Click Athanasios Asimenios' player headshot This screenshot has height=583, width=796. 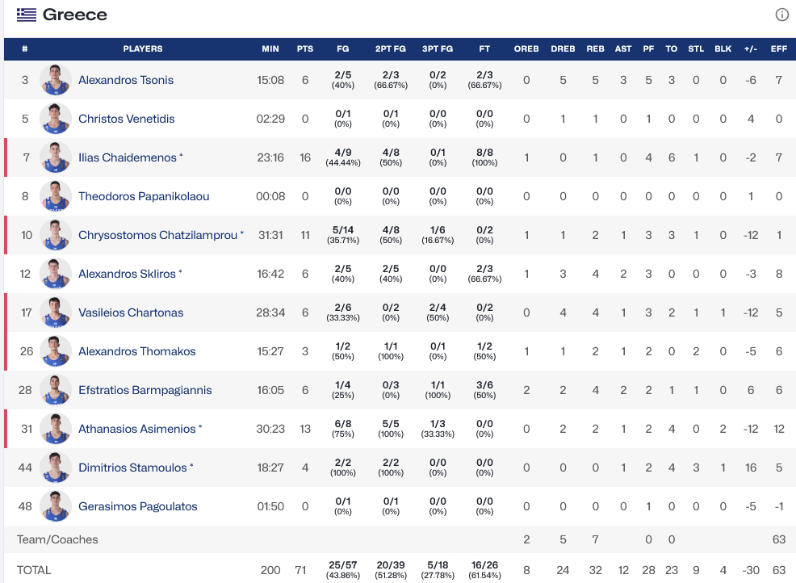(x=56, y=429)
